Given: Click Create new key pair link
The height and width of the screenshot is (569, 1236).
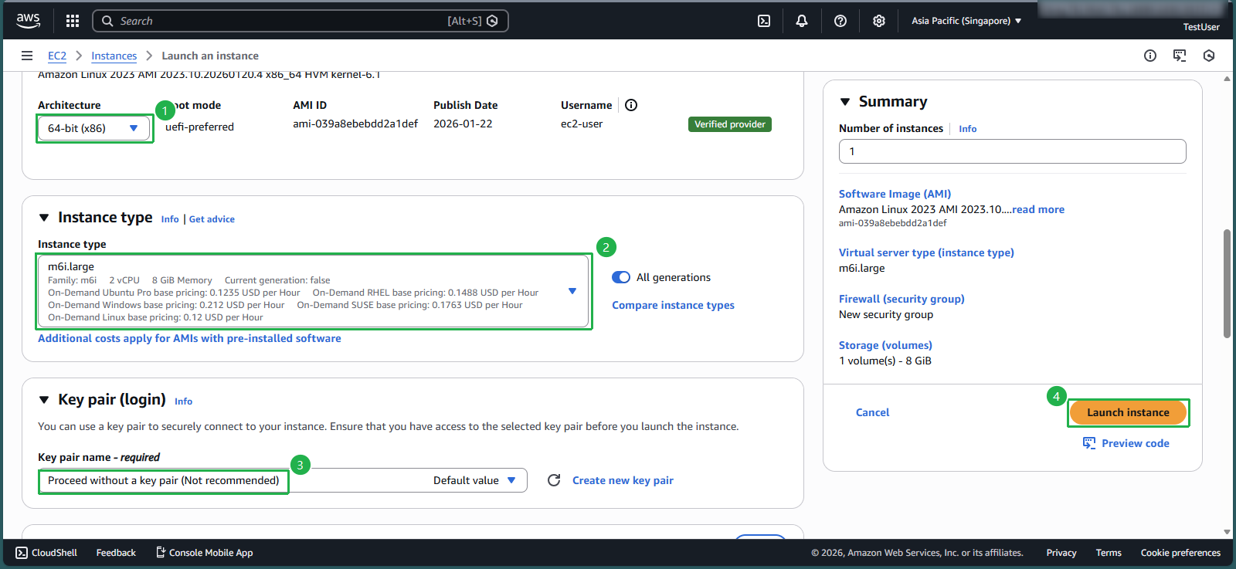Looking at the screenshot, I should (x=623, y=480).
